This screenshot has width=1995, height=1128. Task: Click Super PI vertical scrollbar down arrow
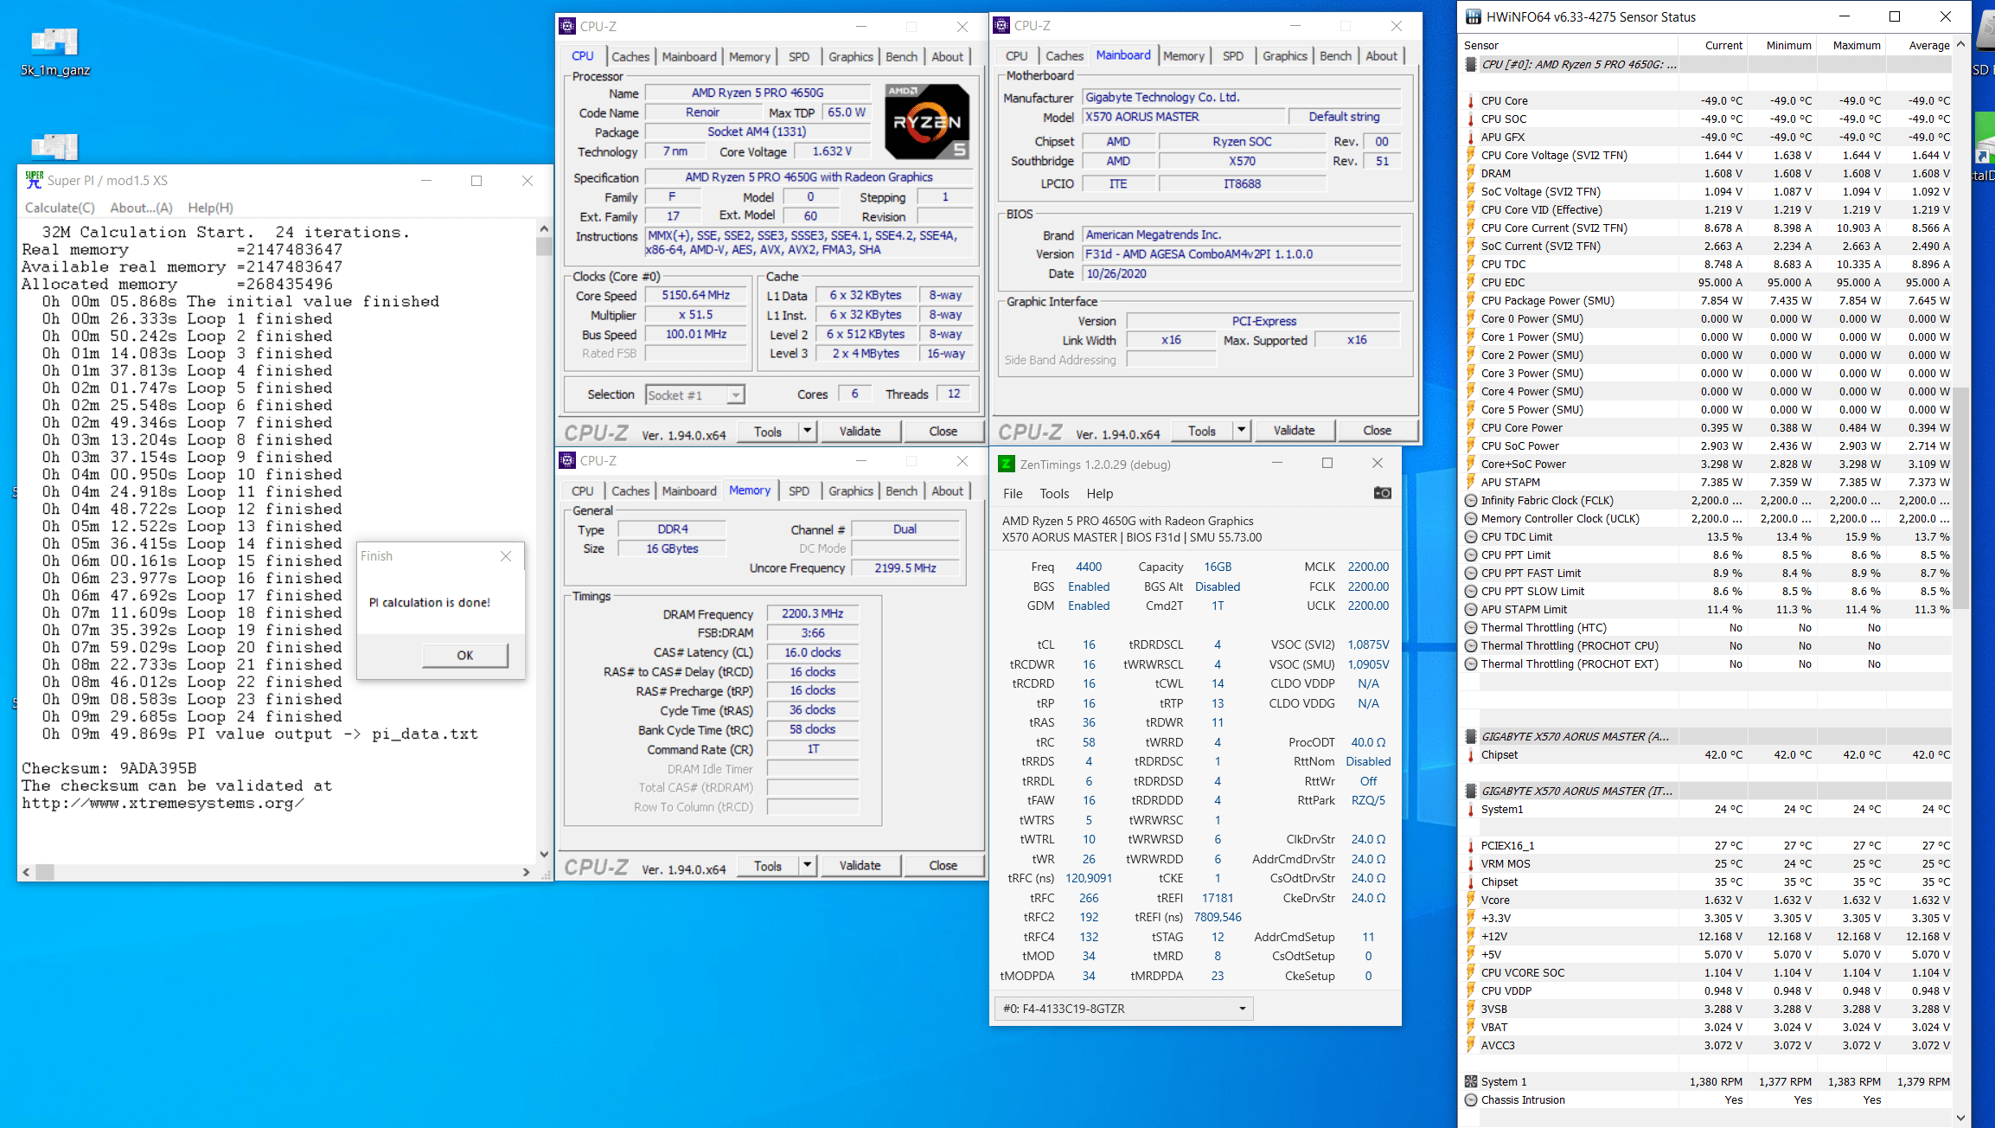(544, 854)
